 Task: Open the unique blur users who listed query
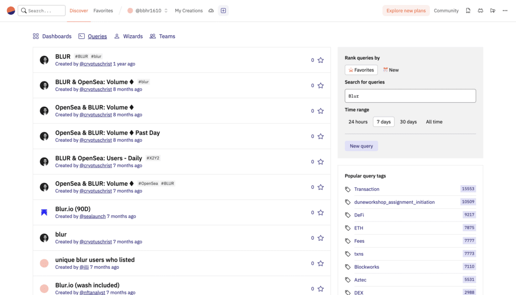pos(95,260)
